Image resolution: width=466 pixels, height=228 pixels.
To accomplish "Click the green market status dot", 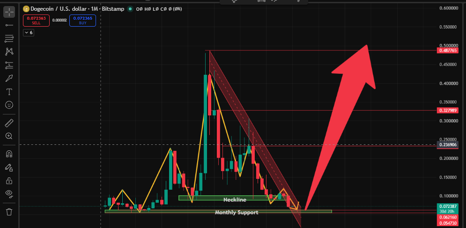I will tap(130, 9).
